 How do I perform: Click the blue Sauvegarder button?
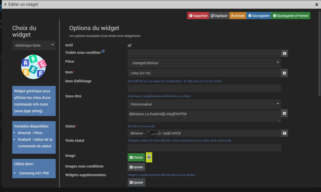(258, 16)
